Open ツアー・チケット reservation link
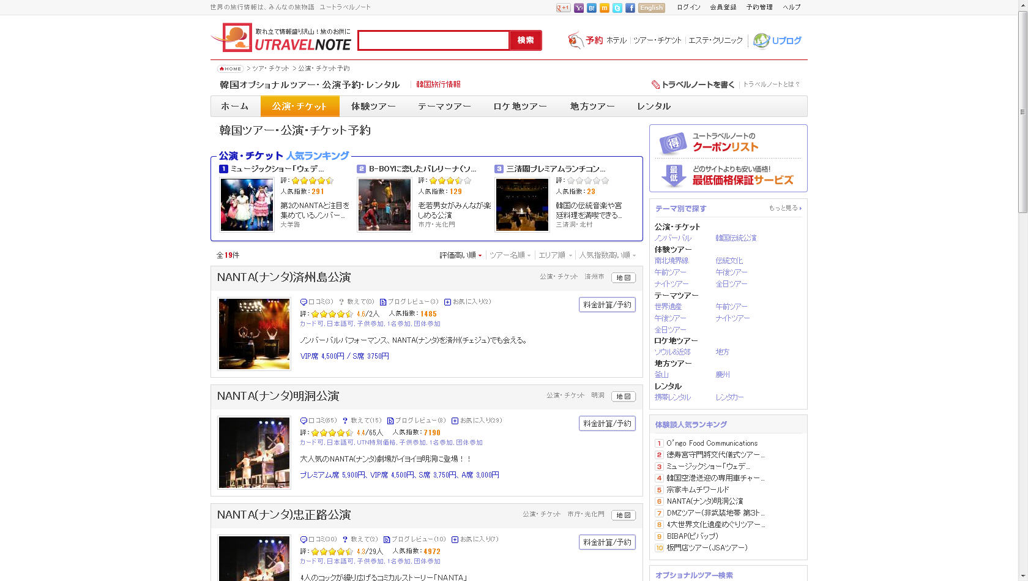This screenshot has width=1028, height=581. (x=657, y=40)
